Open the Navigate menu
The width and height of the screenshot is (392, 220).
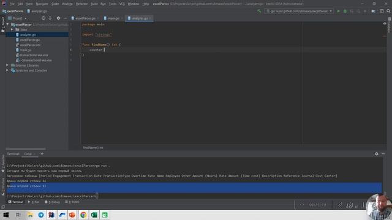point(42,4)
